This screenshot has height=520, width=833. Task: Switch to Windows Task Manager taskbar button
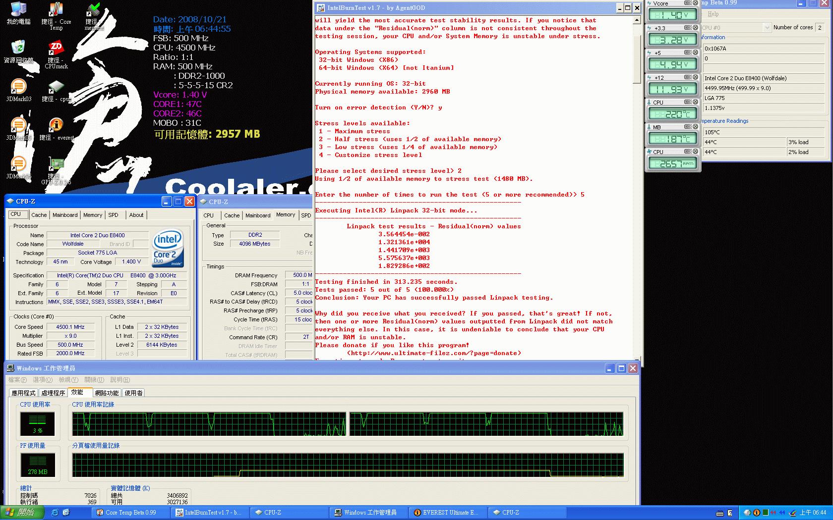click(x=370, y=513)
